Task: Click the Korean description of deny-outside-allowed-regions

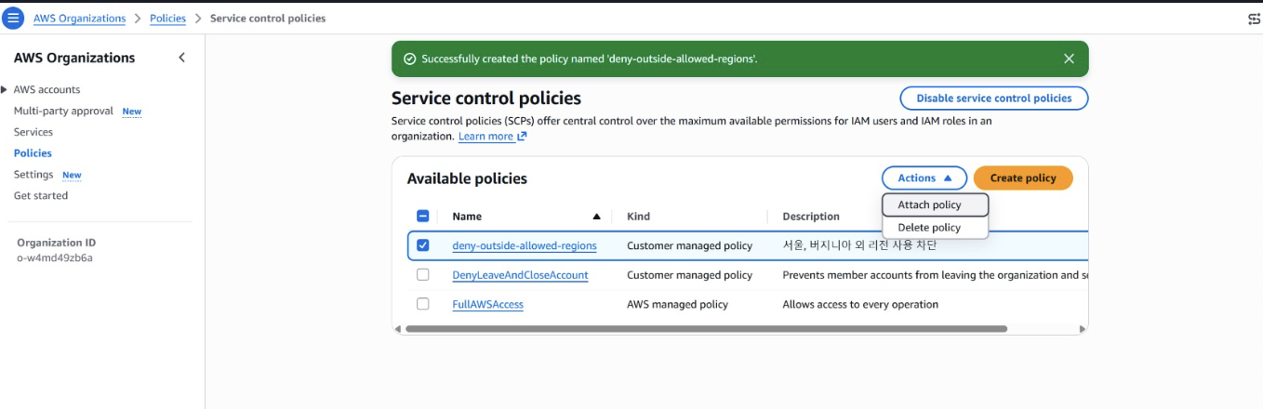Action: click(859, 245)
